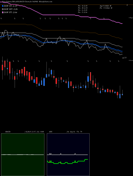Click the 'Pre C: 2.14' close value
133x176 pixels.
pos(83,12)
